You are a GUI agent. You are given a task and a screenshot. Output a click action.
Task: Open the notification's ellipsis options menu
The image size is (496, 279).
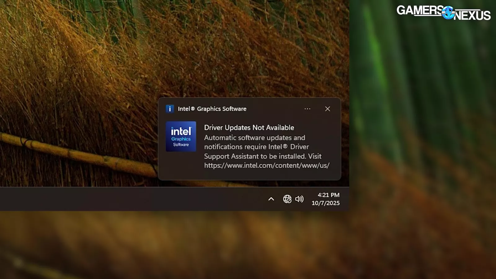307,109
